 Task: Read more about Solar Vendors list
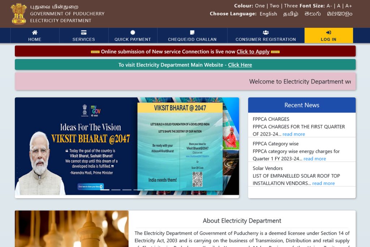coord(323,183)
